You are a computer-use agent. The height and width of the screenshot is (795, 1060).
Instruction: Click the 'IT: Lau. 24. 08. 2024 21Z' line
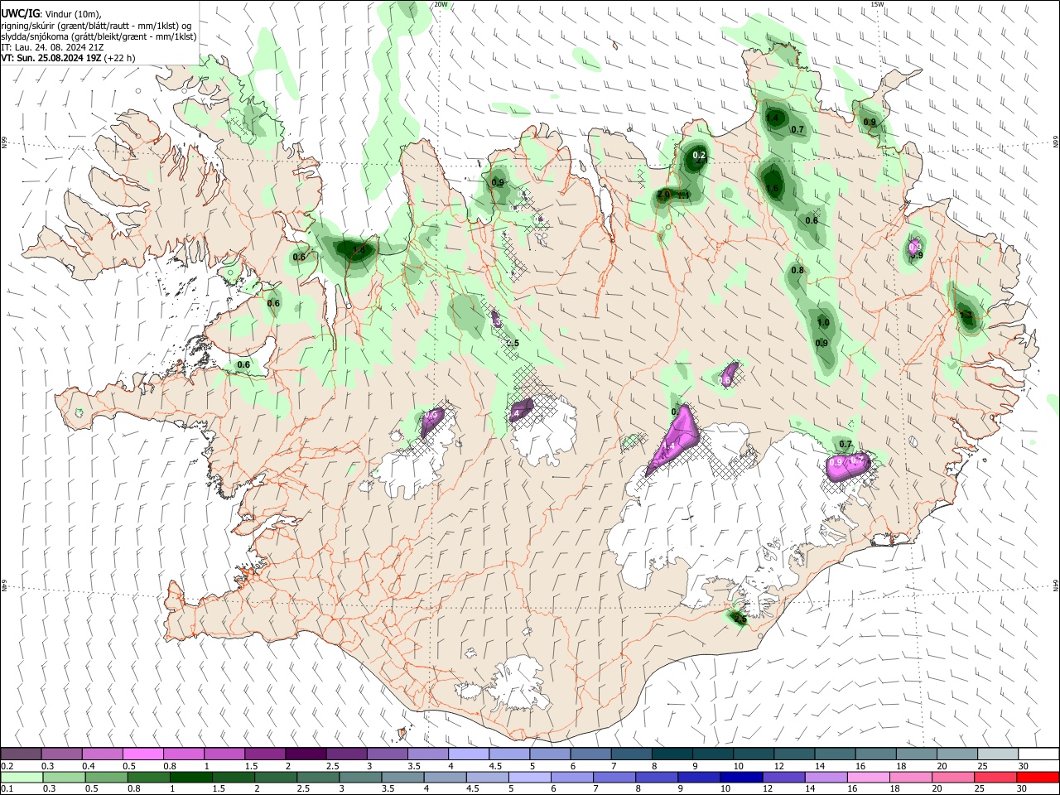[52, 47]
